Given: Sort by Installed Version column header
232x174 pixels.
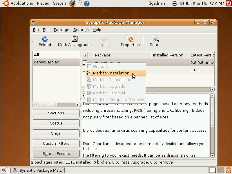Looking at the screenshot, I should pos(170,55).
